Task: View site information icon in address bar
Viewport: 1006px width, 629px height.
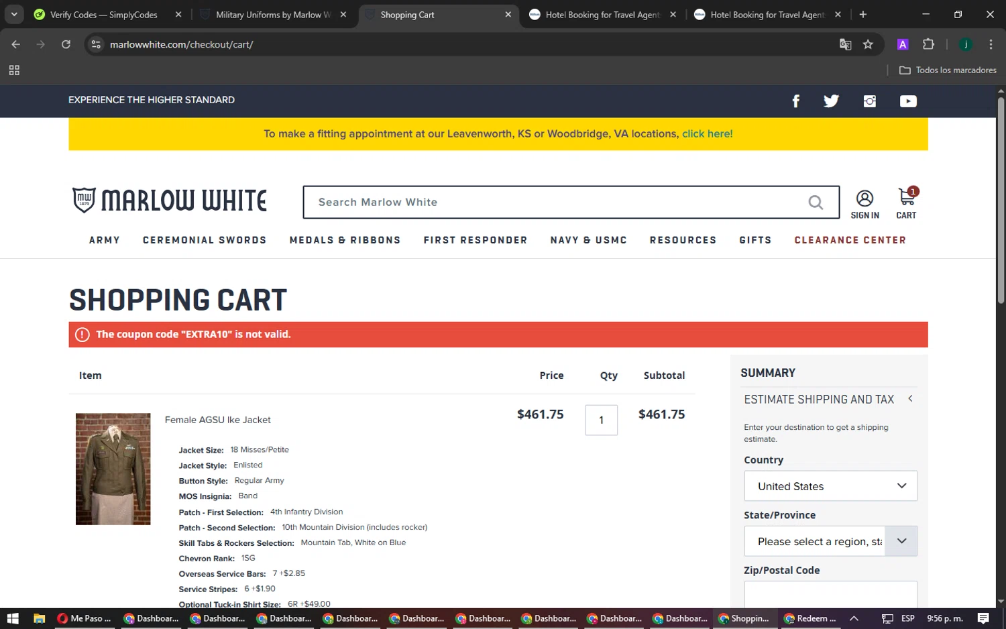Action: (x=96, y=44)
